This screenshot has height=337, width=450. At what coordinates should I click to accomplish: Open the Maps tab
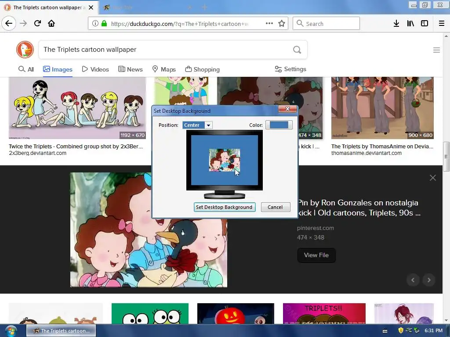164,69
